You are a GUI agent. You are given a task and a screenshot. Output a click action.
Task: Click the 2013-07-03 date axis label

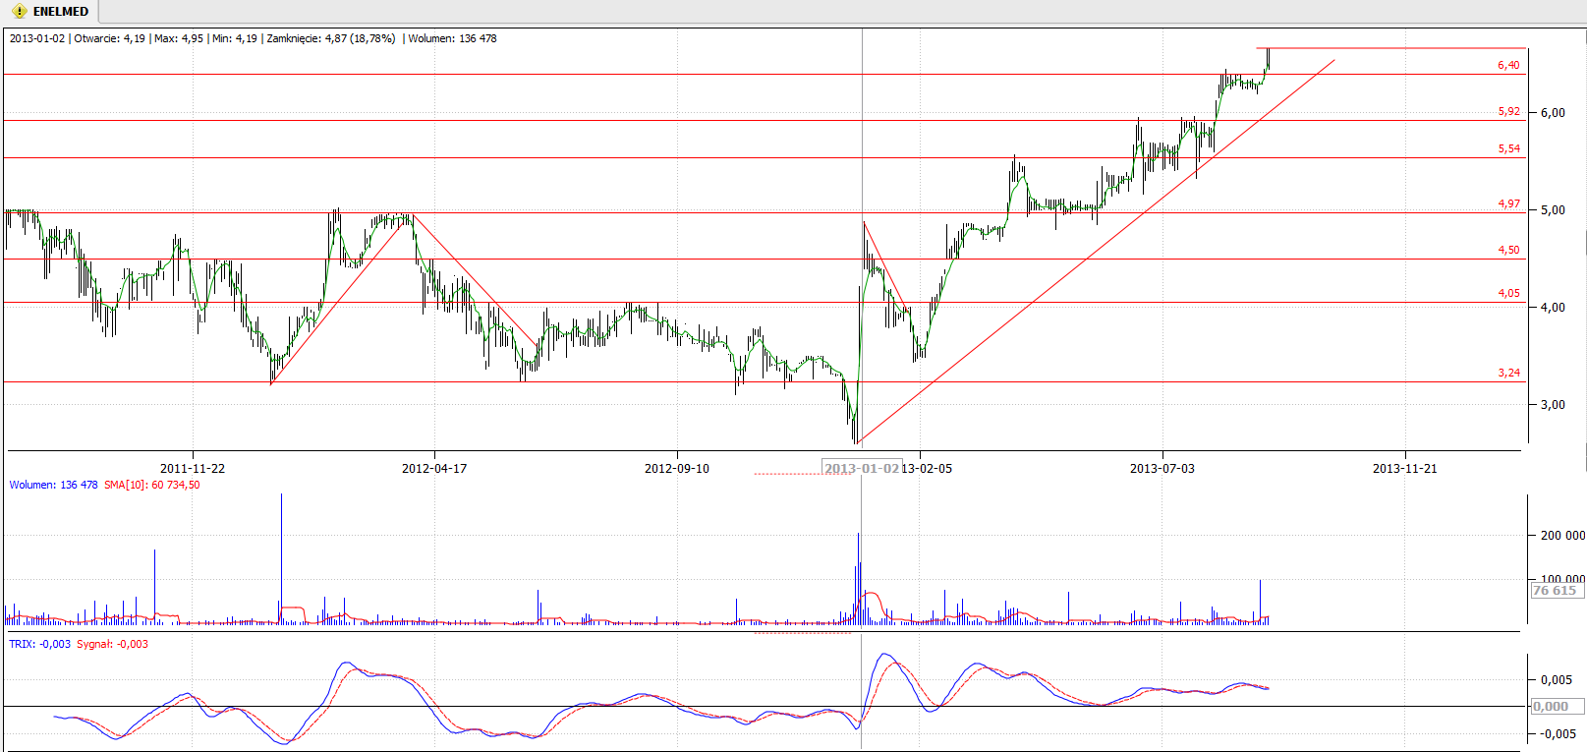coord(1162,468)
